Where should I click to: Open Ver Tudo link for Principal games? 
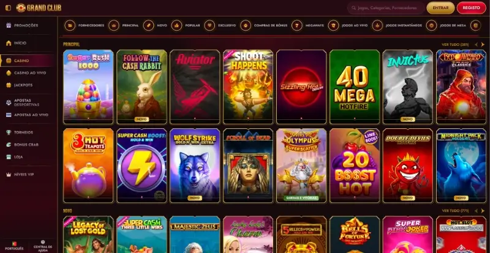pos(455,45)
